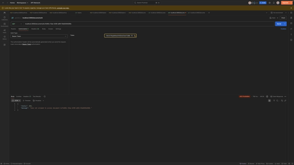The height and width of the screenshot is (165, 294).
Task: Click Save Response
Action: point(277,96)
